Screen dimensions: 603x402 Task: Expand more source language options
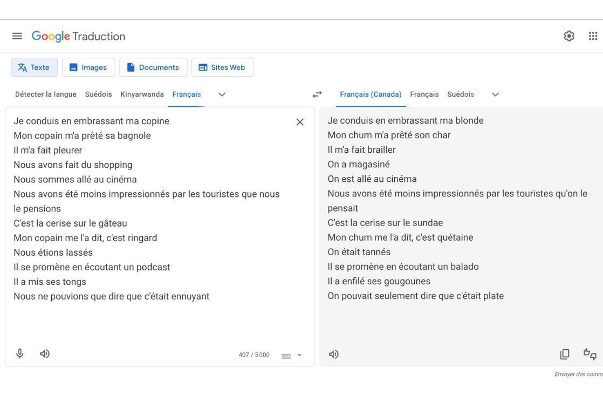[x=221, y=94]
